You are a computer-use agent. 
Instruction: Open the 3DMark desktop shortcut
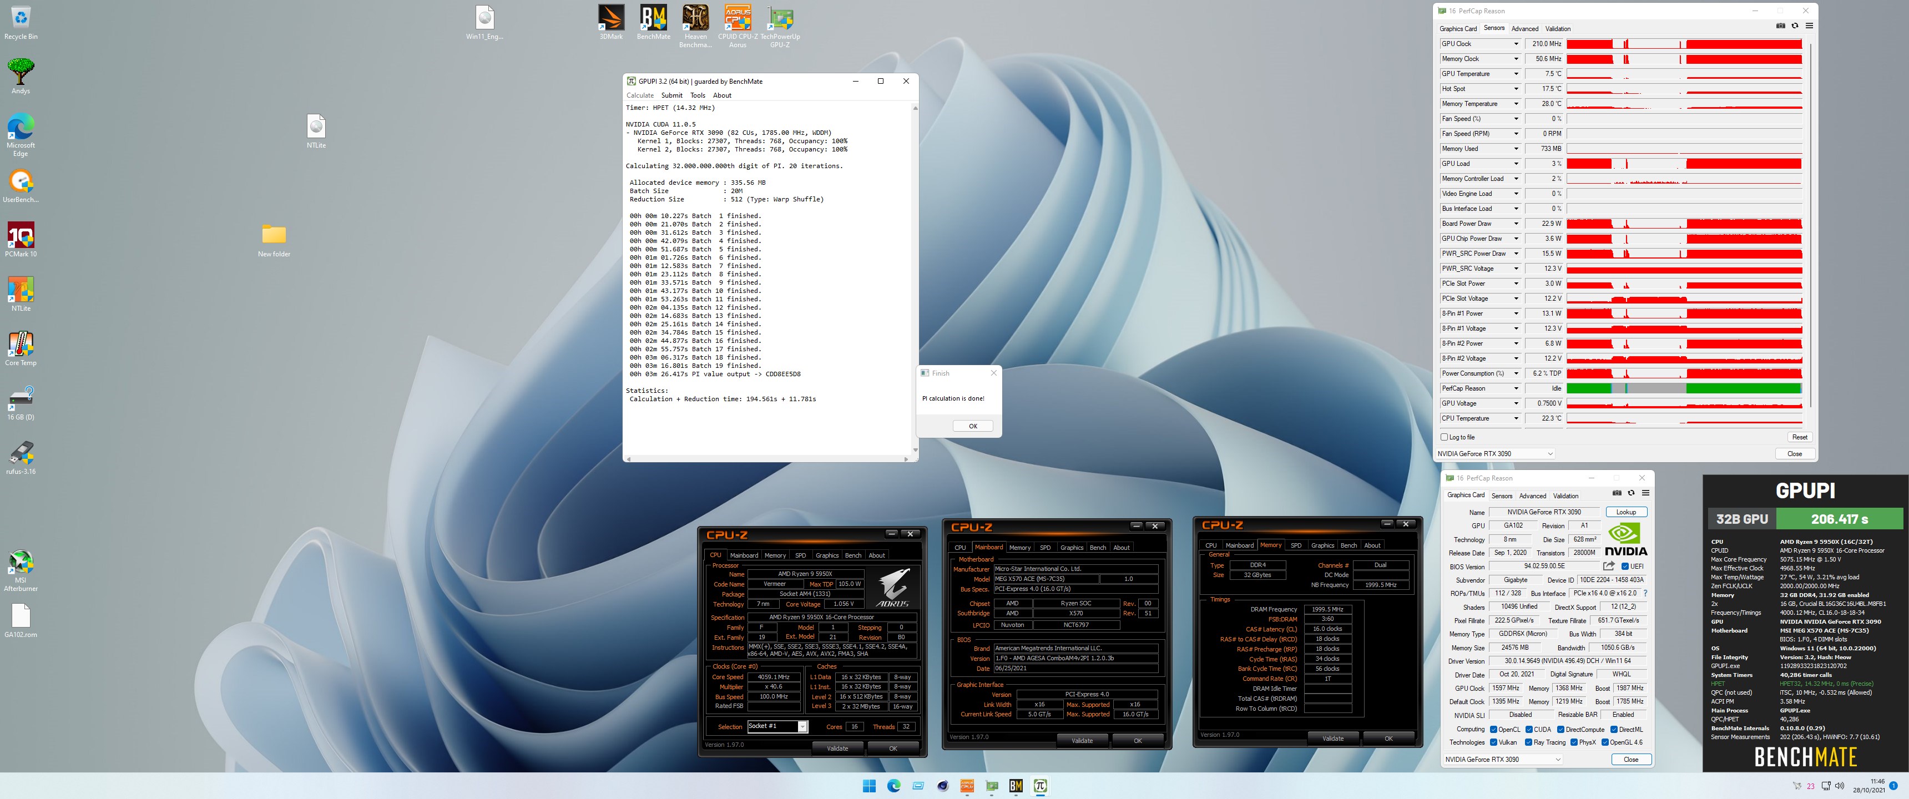612,22
